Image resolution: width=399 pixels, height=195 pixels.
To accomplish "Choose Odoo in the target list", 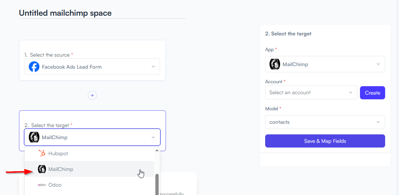I will (90, 185).
